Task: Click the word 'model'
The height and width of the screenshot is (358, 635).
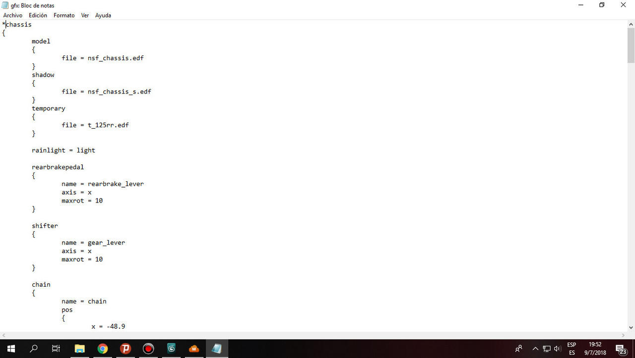Action: [x=41, y=41]
